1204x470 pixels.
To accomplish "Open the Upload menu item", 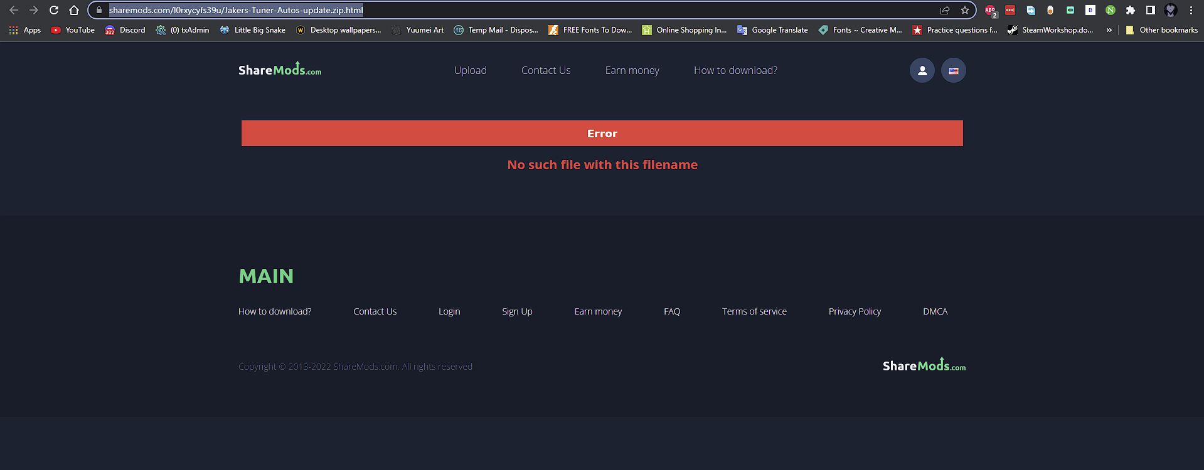I will [x=471, y=70].
